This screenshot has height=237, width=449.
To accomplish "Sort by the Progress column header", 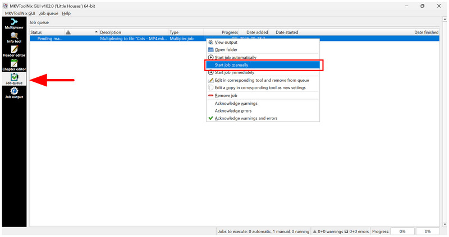I will point(221,32).
